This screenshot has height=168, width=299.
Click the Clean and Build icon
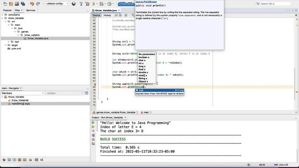pyautogui.click(x=87, y=4)
